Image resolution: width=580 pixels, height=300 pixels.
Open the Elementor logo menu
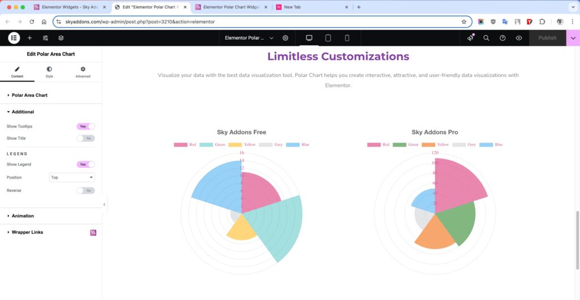(x=14, y=38)
